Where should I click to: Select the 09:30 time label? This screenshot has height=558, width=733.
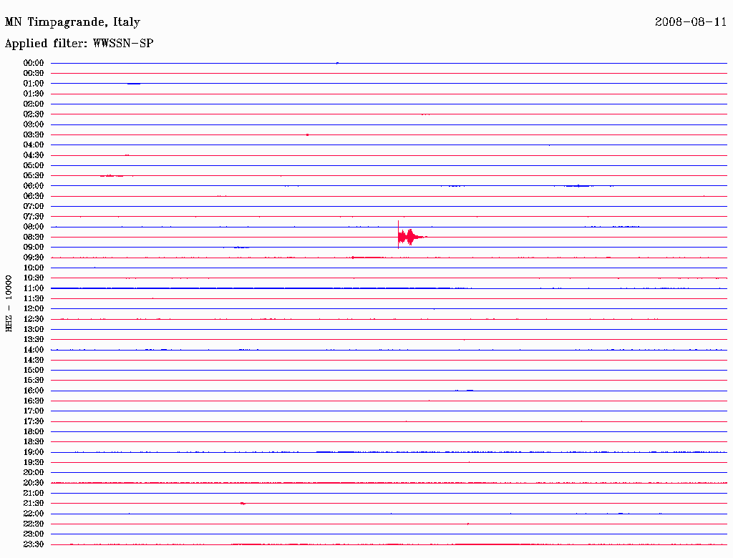[34, 258]
